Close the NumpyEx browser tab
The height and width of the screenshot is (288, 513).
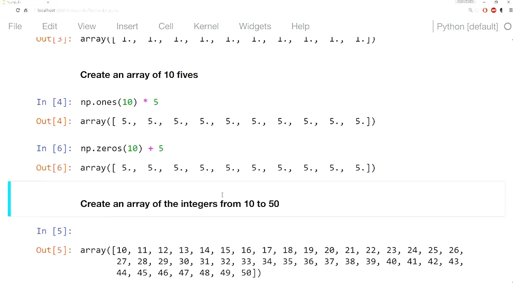pyautogui.click(x=48, y=2)
